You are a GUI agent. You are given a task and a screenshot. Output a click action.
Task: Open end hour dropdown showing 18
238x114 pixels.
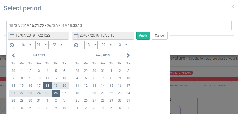91,45
